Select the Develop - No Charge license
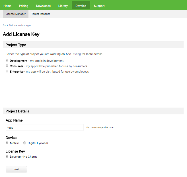 click(7, 157)
